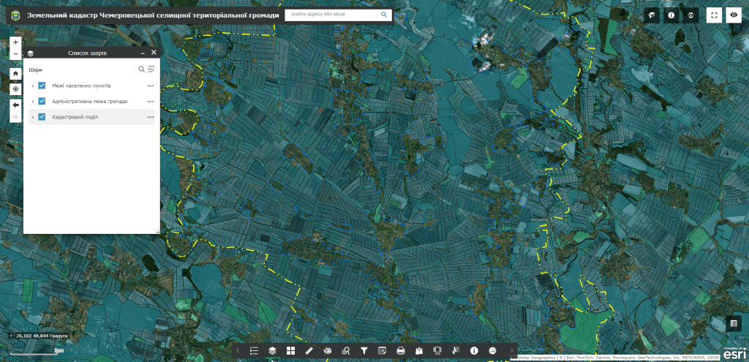Open coordinate options next to 26,102 48,844

pyautogui.click(x=12, y=336)
